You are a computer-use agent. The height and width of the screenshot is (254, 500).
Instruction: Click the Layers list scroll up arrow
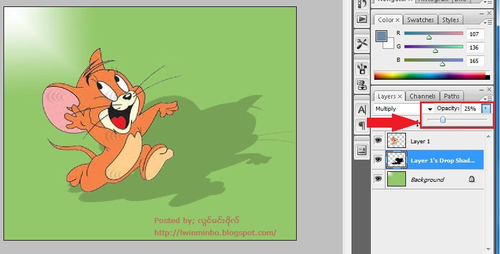(x=488, y=137)
